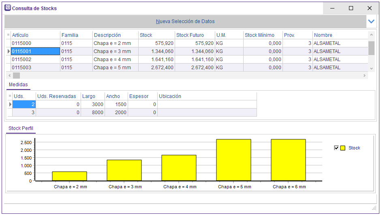Sort by the Stock Futuro column header

click(190, 35)
